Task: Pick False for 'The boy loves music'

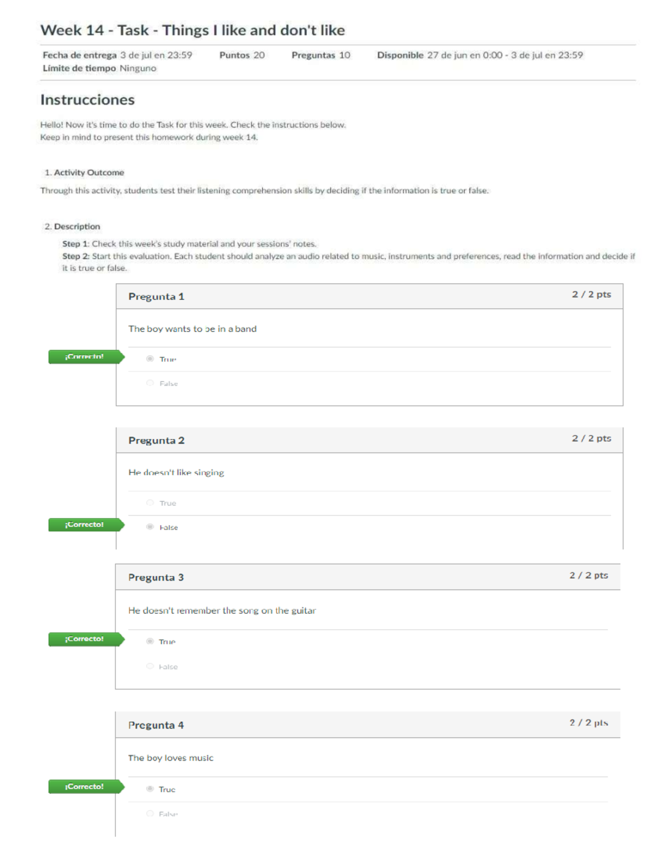Action: click(150, 813)
